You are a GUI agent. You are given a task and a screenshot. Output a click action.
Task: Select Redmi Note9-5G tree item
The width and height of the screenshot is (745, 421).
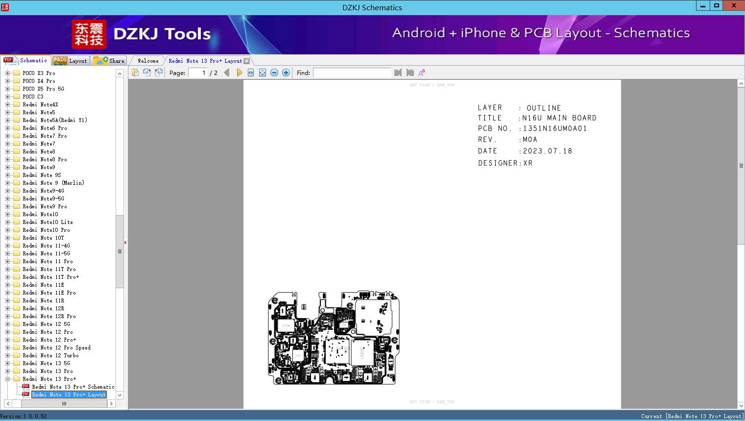[x=43, y=198]
